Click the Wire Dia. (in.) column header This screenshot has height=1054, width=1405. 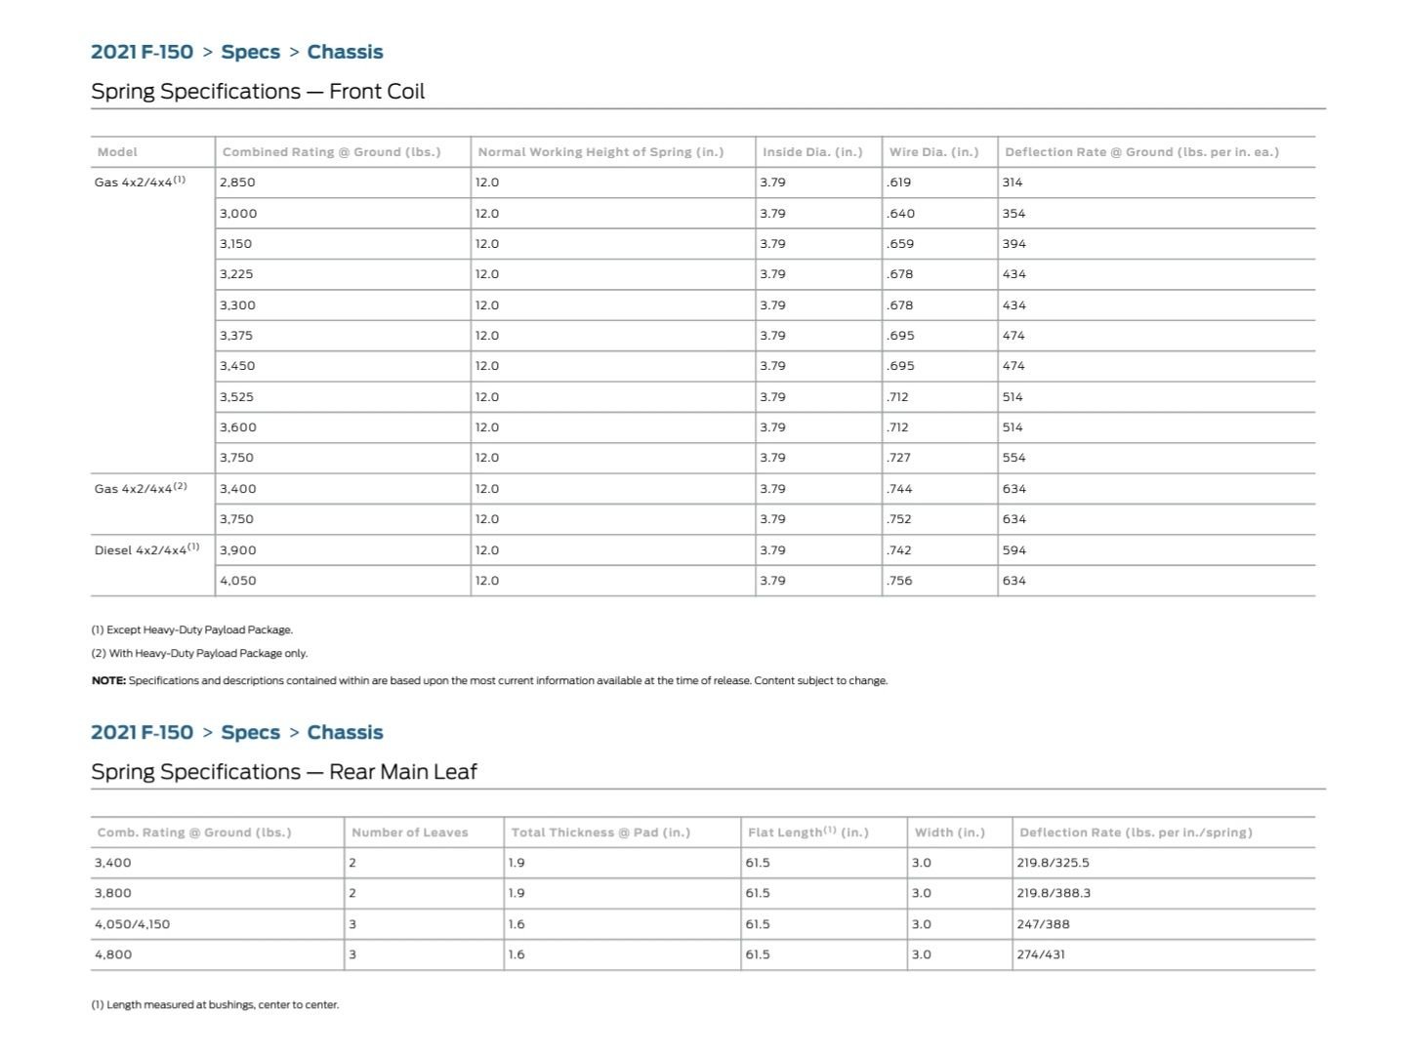coord(933,152)
